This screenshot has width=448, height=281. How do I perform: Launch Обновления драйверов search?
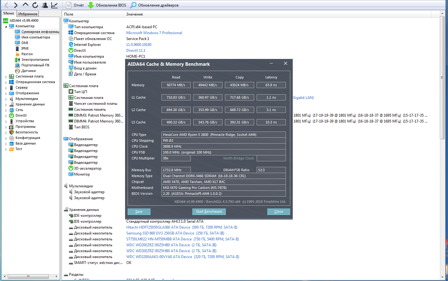pos(155,5)
